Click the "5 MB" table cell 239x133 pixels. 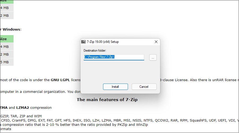click(5, 62)
